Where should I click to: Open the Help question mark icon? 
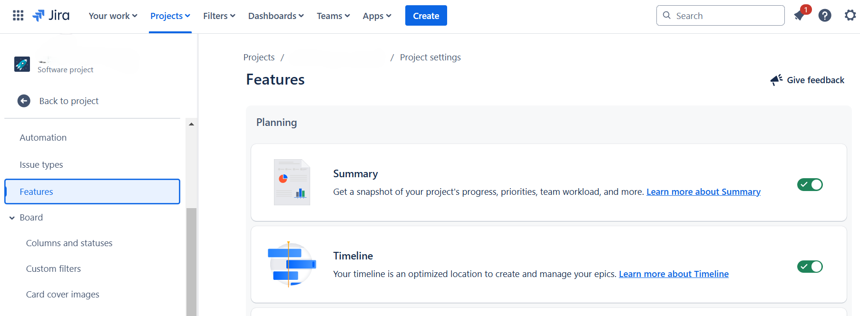pyautogui.click(x=825, y=15)
